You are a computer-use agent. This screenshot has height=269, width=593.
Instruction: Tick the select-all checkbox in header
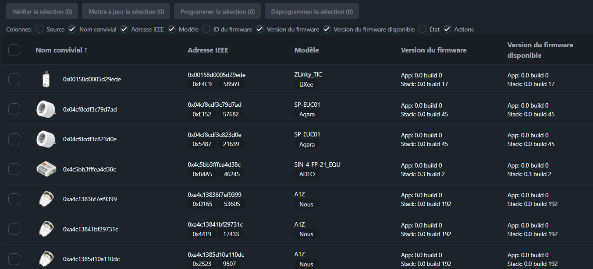[x=14, y=50]
